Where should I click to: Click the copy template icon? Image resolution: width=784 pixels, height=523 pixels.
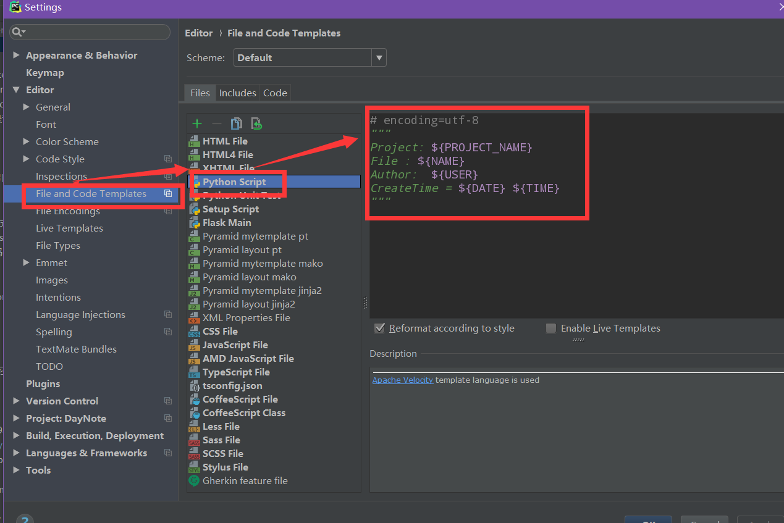pyautogui.click(x=236, y=124)
